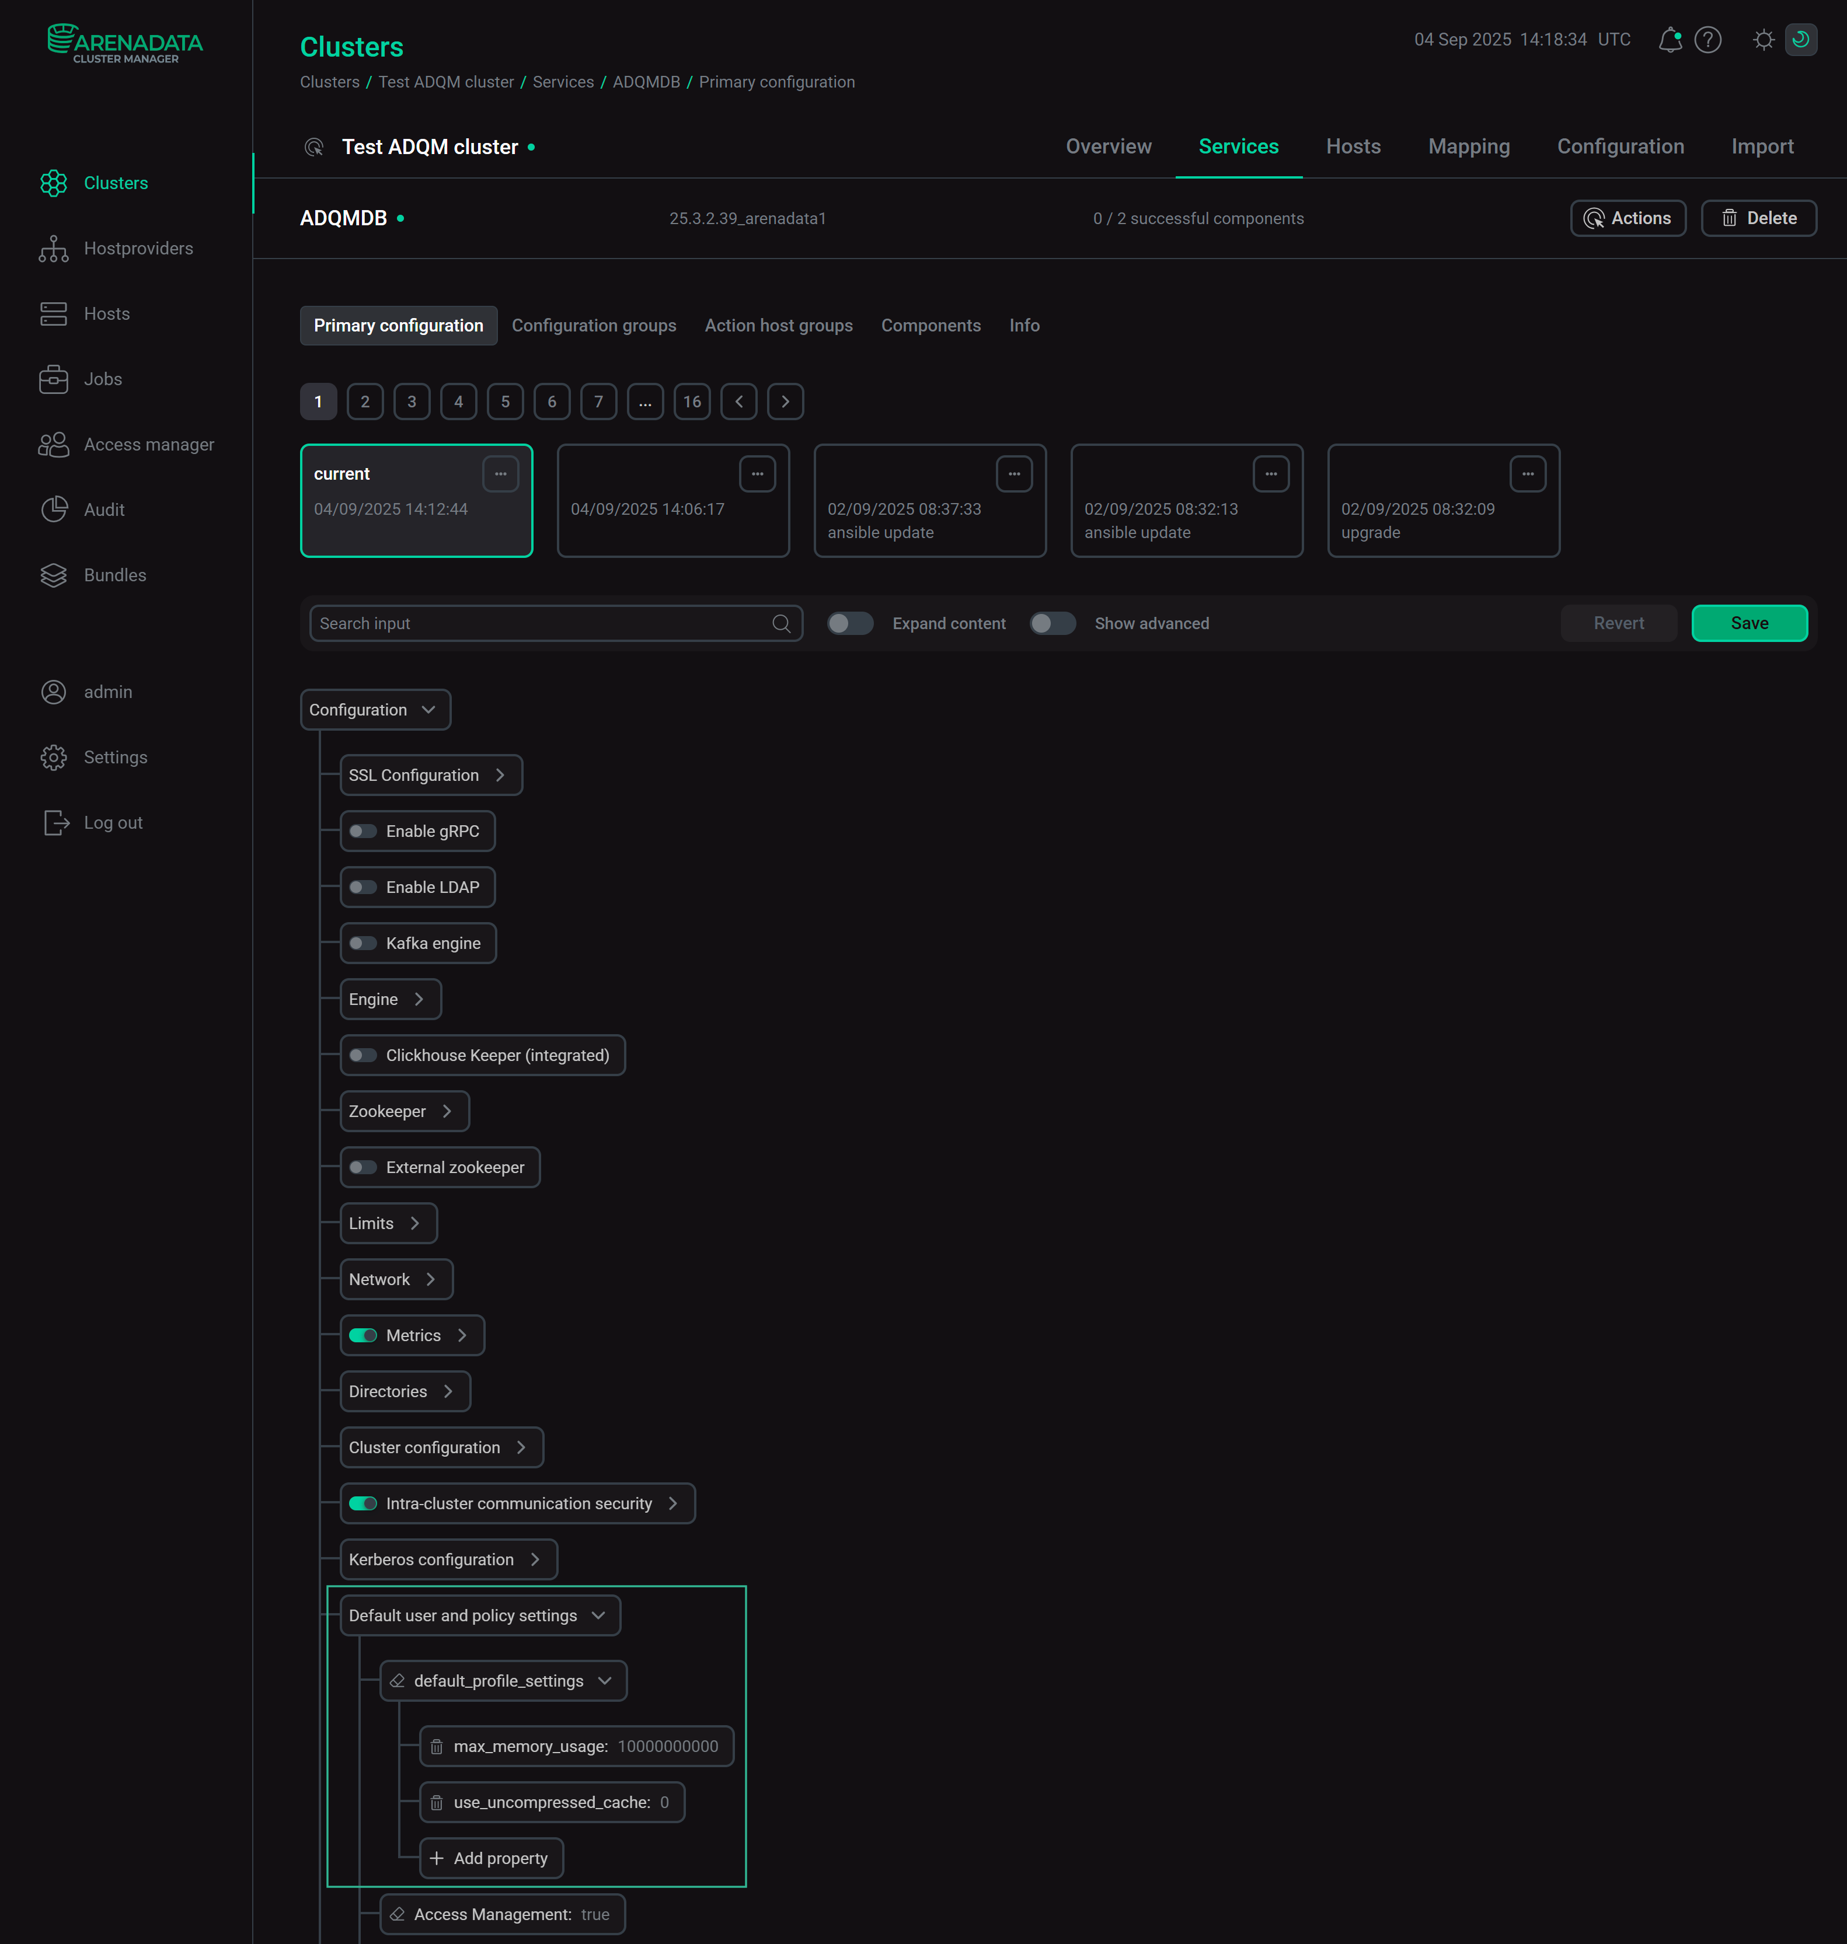Add a new property to default_profile_settings
This screenshot has width=1847, height=1944.
pyautogui.click(x=492, y=1858)
